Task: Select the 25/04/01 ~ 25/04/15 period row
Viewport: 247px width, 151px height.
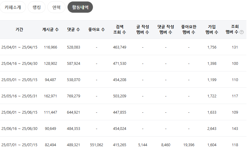Action: 123,47
